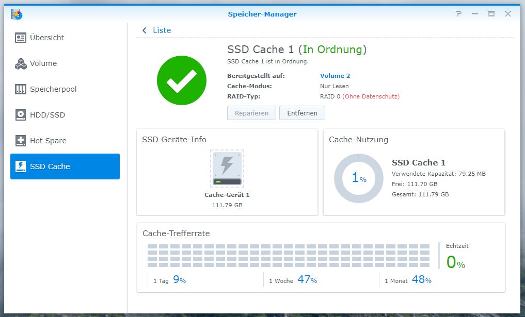The image size is (525, 317).
Task: Click the Entfernen button
Action: (x=302, y=113)
